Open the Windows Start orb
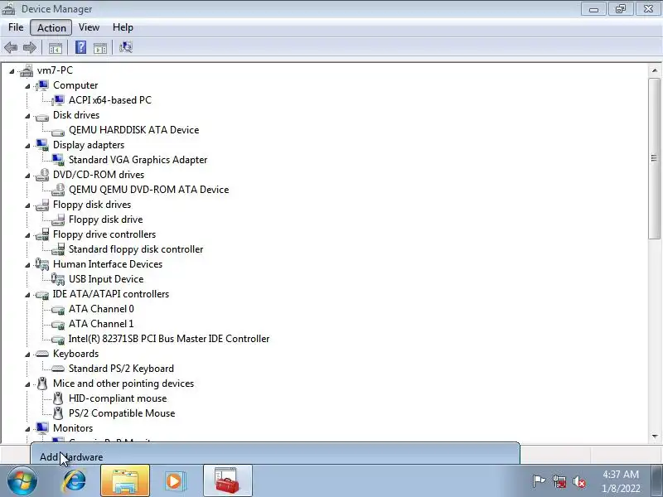The image size is (663, 497). click(x=22, y=481)
